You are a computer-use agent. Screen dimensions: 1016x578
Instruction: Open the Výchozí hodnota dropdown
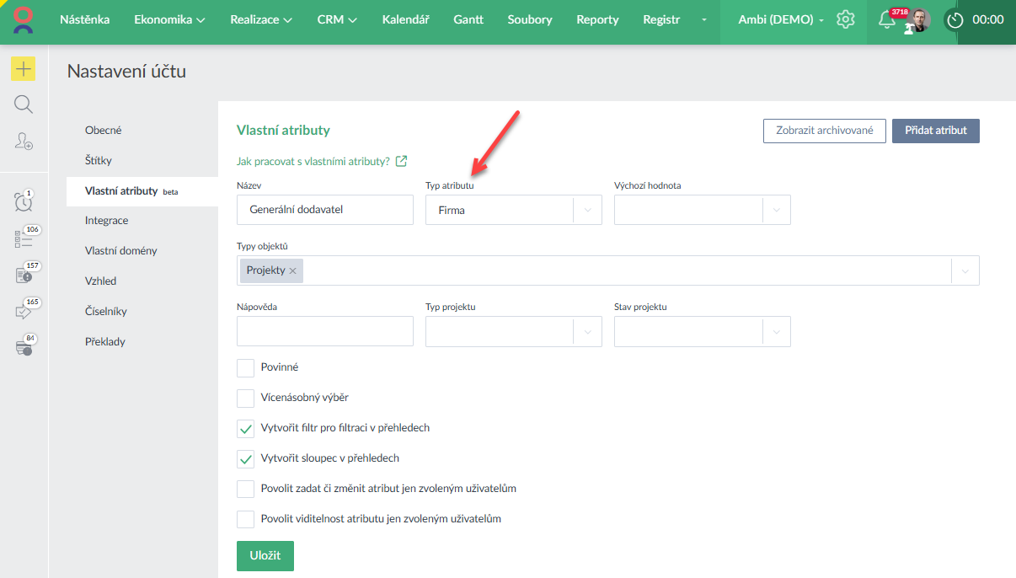point(776,210)
